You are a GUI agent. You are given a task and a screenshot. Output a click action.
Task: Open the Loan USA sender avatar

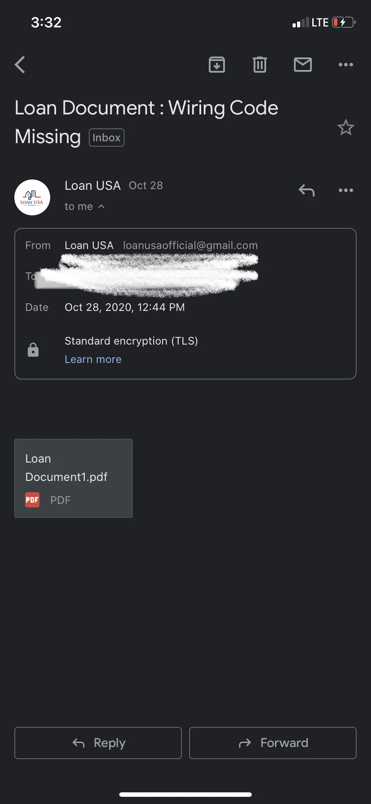click(32, 197)
